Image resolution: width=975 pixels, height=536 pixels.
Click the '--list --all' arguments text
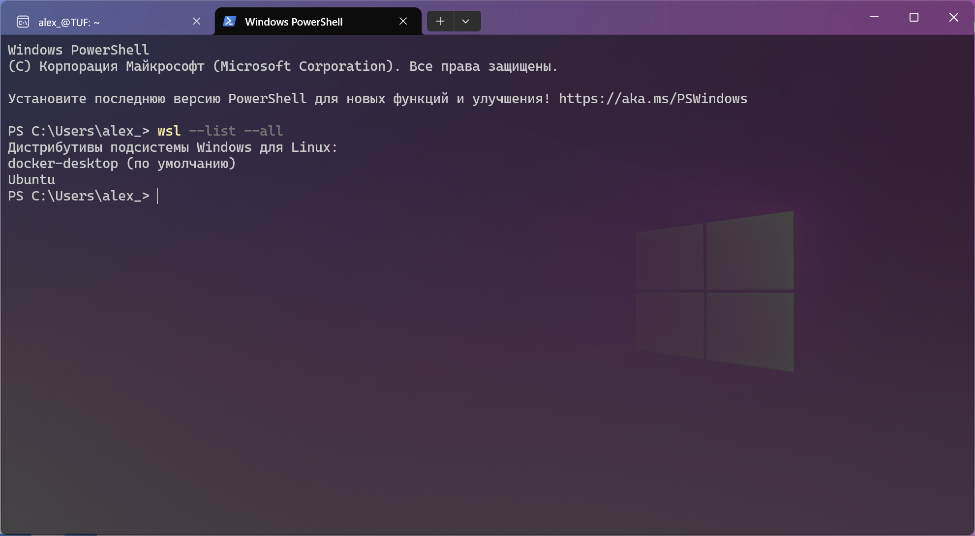[x=236, y=131]
